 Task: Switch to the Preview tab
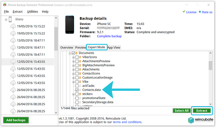tap(81, 48)
